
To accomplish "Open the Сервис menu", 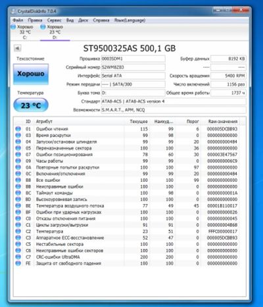I will tap(54, 20).
